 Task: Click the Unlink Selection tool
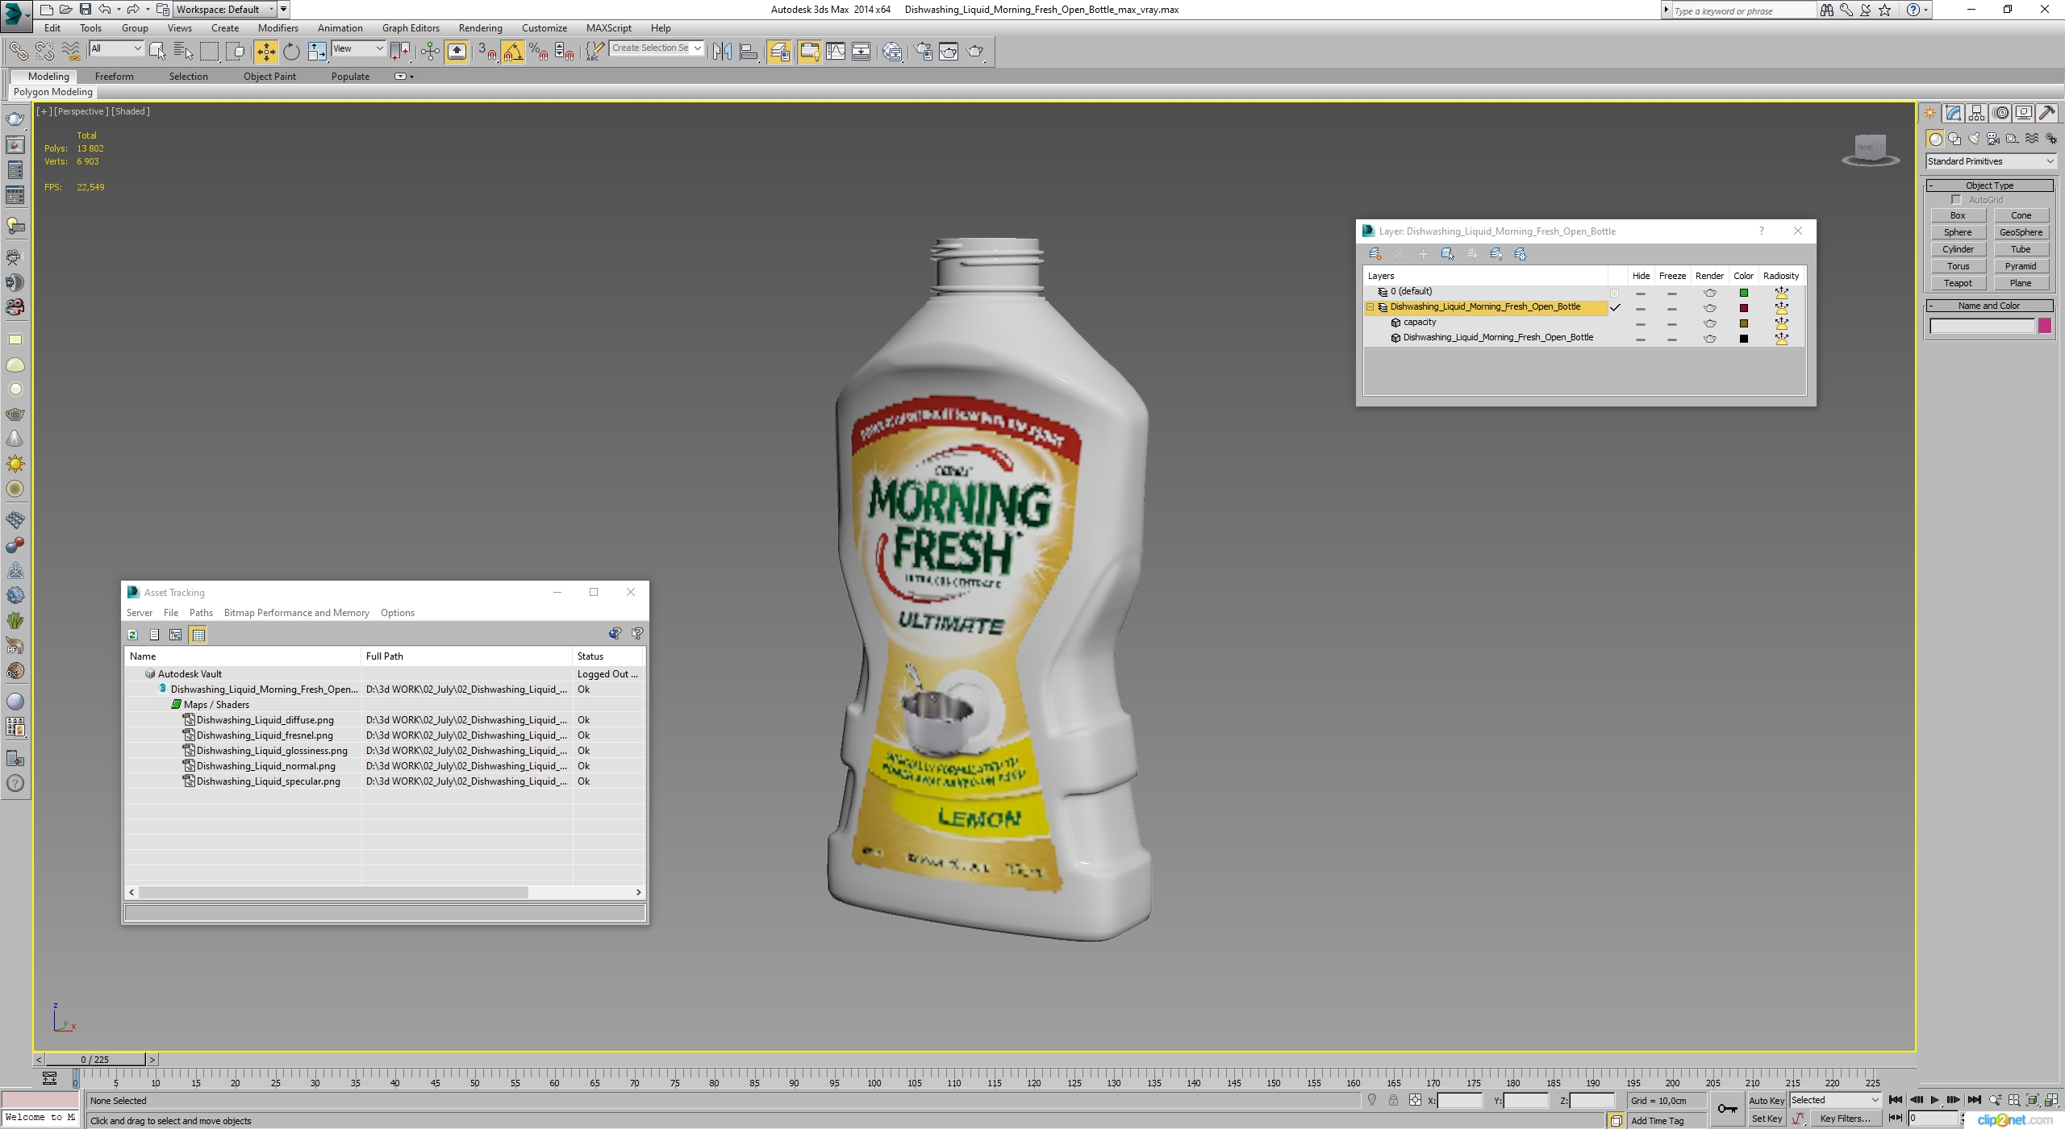click(x=44, y=52)
